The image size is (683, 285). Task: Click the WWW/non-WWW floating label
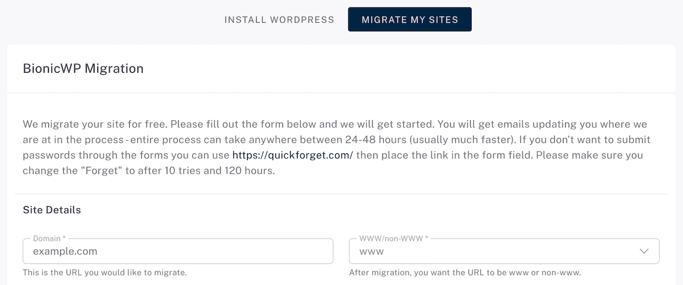coord(394,239)
